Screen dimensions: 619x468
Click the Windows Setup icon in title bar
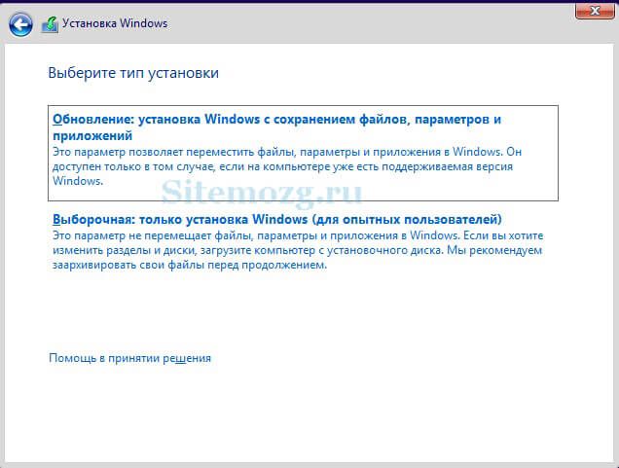pos(50,25)
